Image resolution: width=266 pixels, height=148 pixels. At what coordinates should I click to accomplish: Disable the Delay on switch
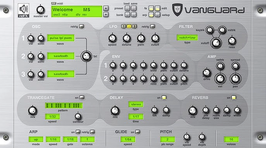tap(164, 98)
